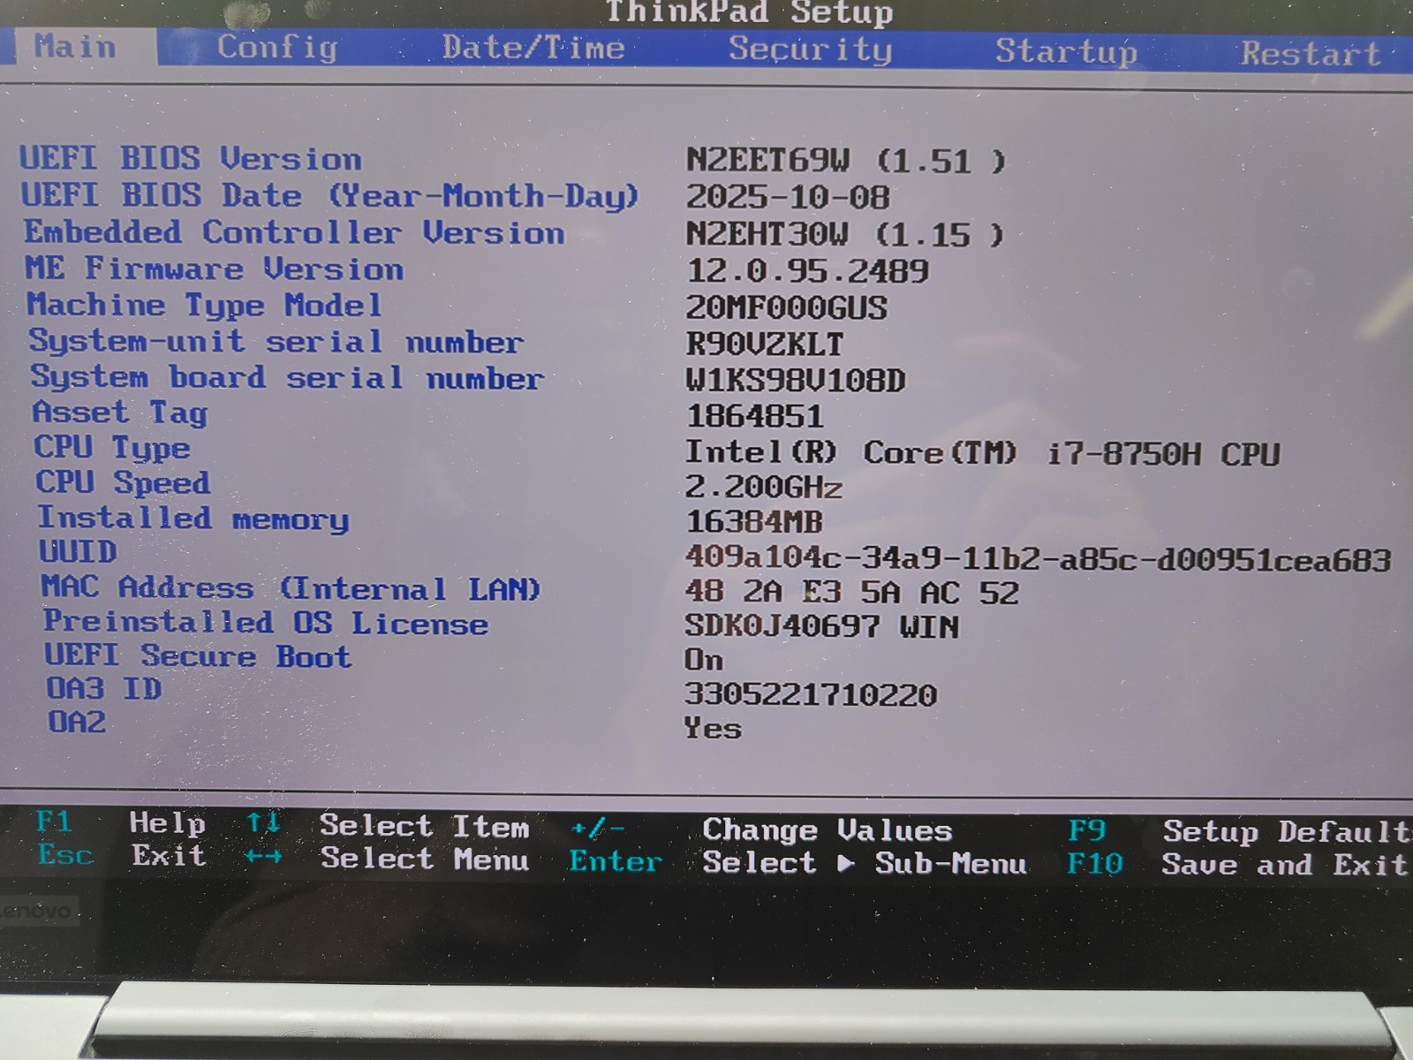The width and height of the screenshot is (1413, 1060).
Task: Open the Restart tab
Action: (x=1311, y=54)
